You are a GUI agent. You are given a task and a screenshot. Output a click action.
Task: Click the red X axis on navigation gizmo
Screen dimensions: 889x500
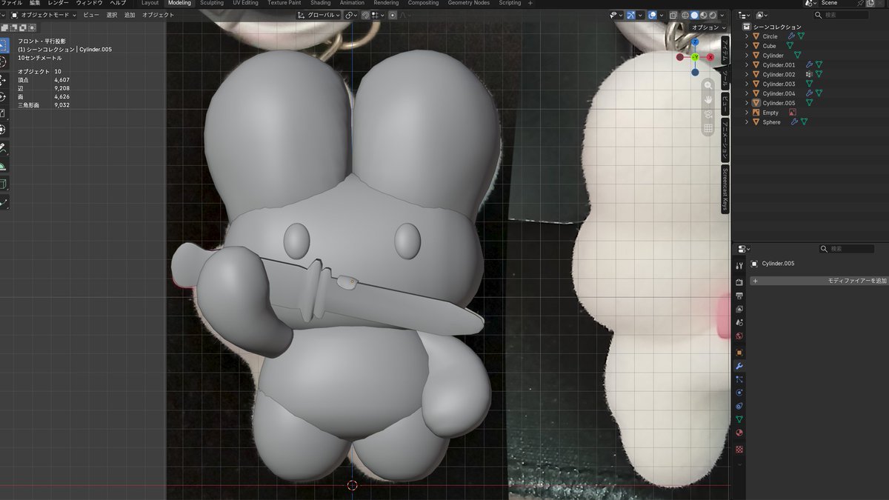click(710, 57)
